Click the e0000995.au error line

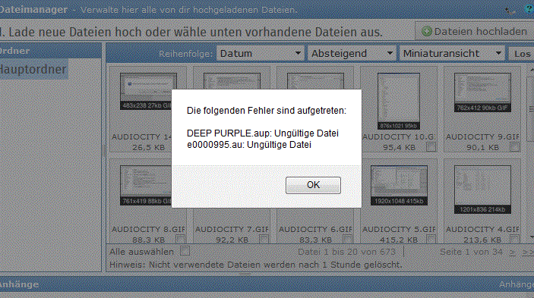[x=249, y=145]
